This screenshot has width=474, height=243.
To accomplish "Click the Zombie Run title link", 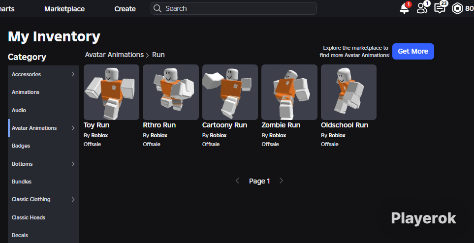I will 281,125.
